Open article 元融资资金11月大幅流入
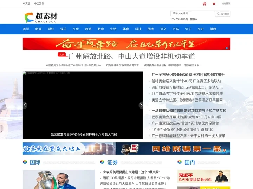This screenshot has width=253, height=189. point(133,183)
